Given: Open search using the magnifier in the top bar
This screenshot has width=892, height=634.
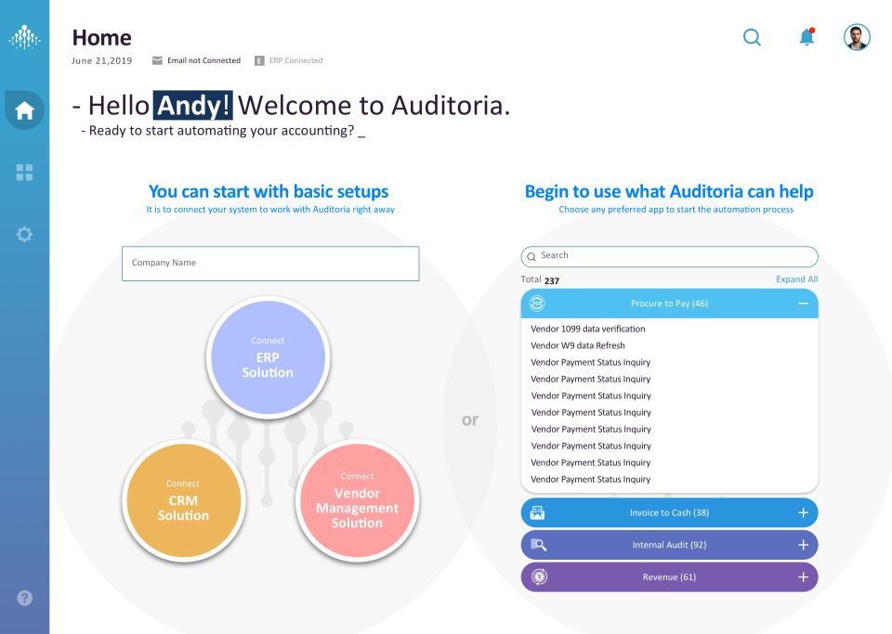Looking at the screenshot, I should click(751, 37).
